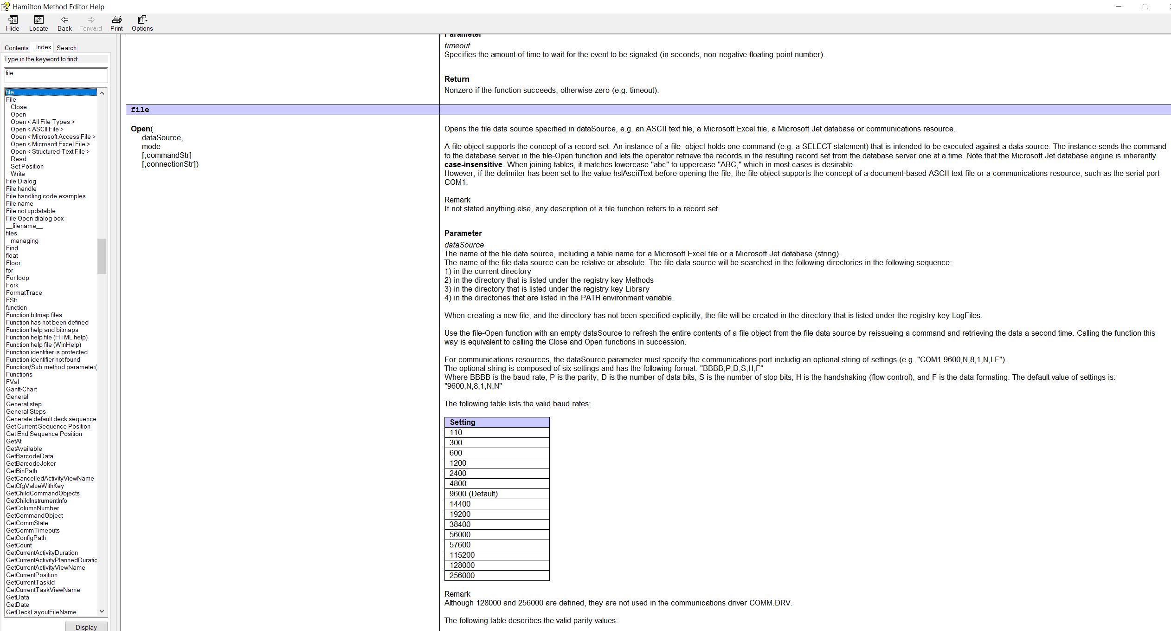The height and width of the screenshot is (631, 1171).
Task: Select 'GetConfigPath' index entry
Action: coord(26,538)
